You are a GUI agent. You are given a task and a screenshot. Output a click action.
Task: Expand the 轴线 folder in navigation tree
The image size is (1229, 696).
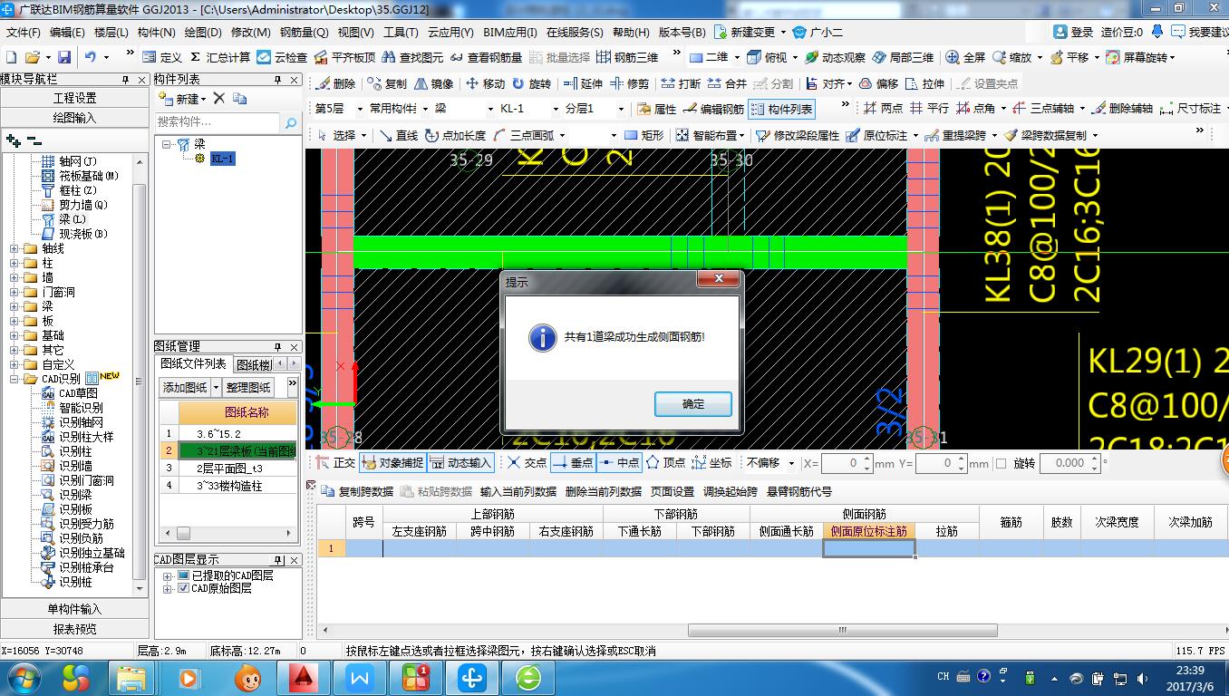coord(14,248)
